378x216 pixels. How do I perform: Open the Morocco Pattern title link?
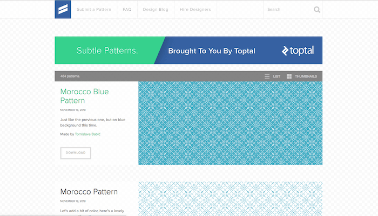(x=89, y=192)
